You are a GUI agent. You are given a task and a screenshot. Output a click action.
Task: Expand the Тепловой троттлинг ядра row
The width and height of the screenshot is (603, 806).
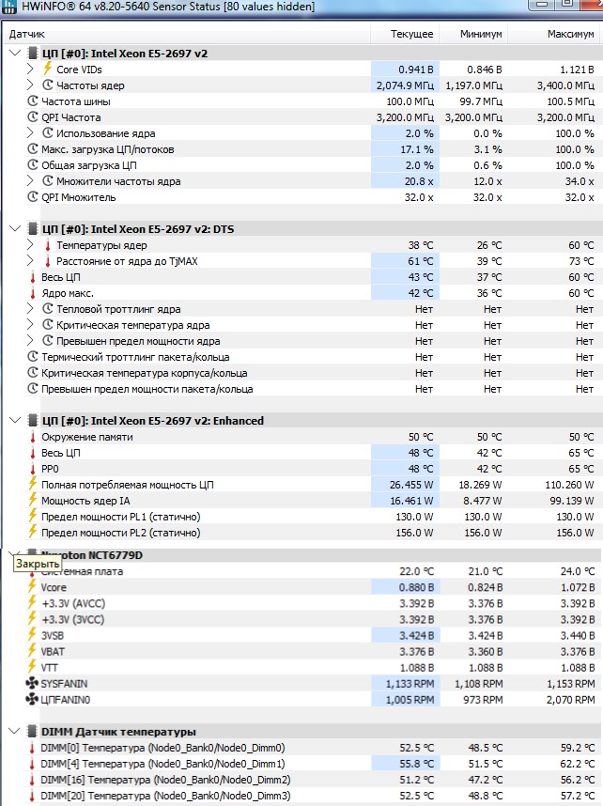click(x=30, y=308)
